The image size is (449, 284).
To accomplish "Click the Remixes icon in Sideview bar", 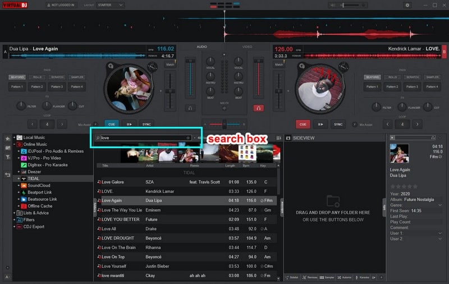I will pyautogui.click(x=304, y=277).
